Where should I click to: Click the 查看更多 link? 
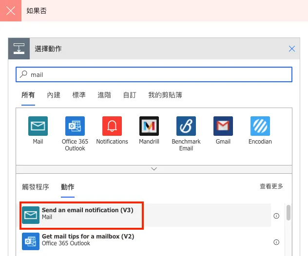[x=271, y=186]
